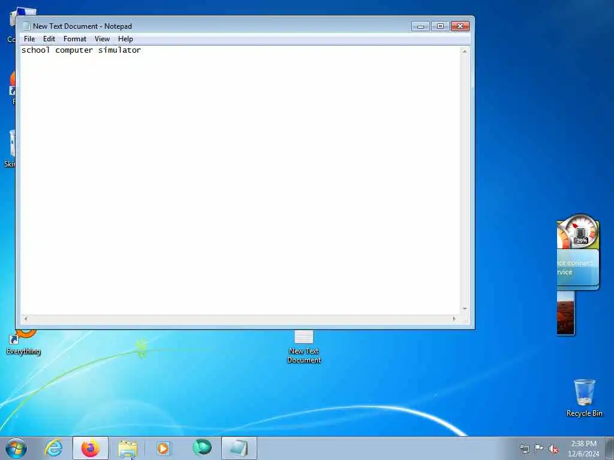Open the File menu in Notepad
Viewport: 614px width, 460px height.
pyautogui.click(x=29, y=39)
